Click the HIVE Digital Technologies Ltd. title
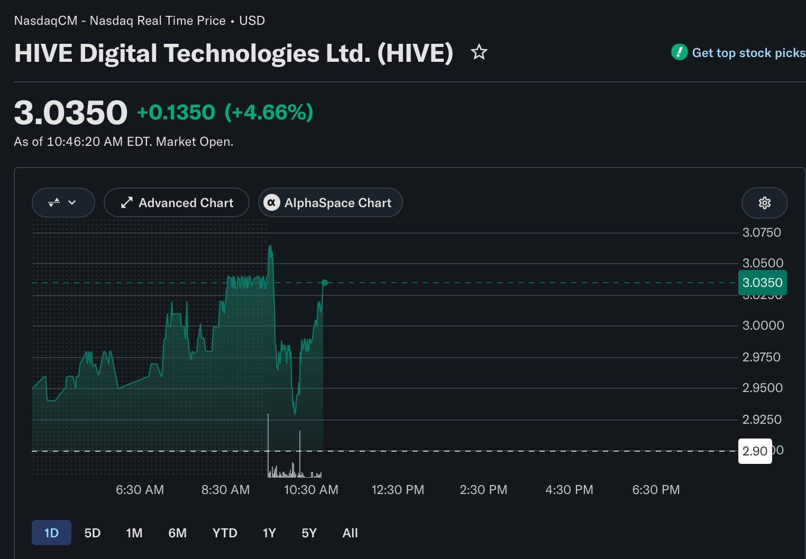 point(234,53)
